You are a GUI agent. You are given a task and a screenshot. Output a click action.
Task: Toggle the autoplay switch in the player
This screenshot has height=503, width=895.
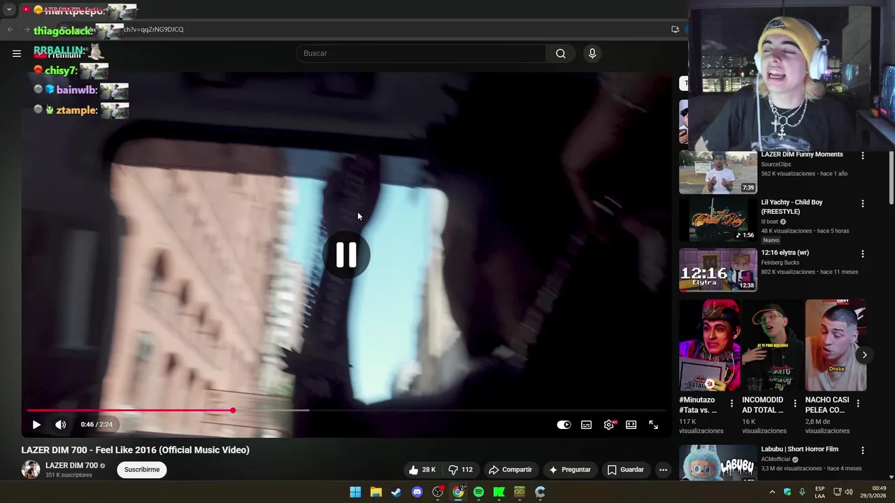[564, 424]
